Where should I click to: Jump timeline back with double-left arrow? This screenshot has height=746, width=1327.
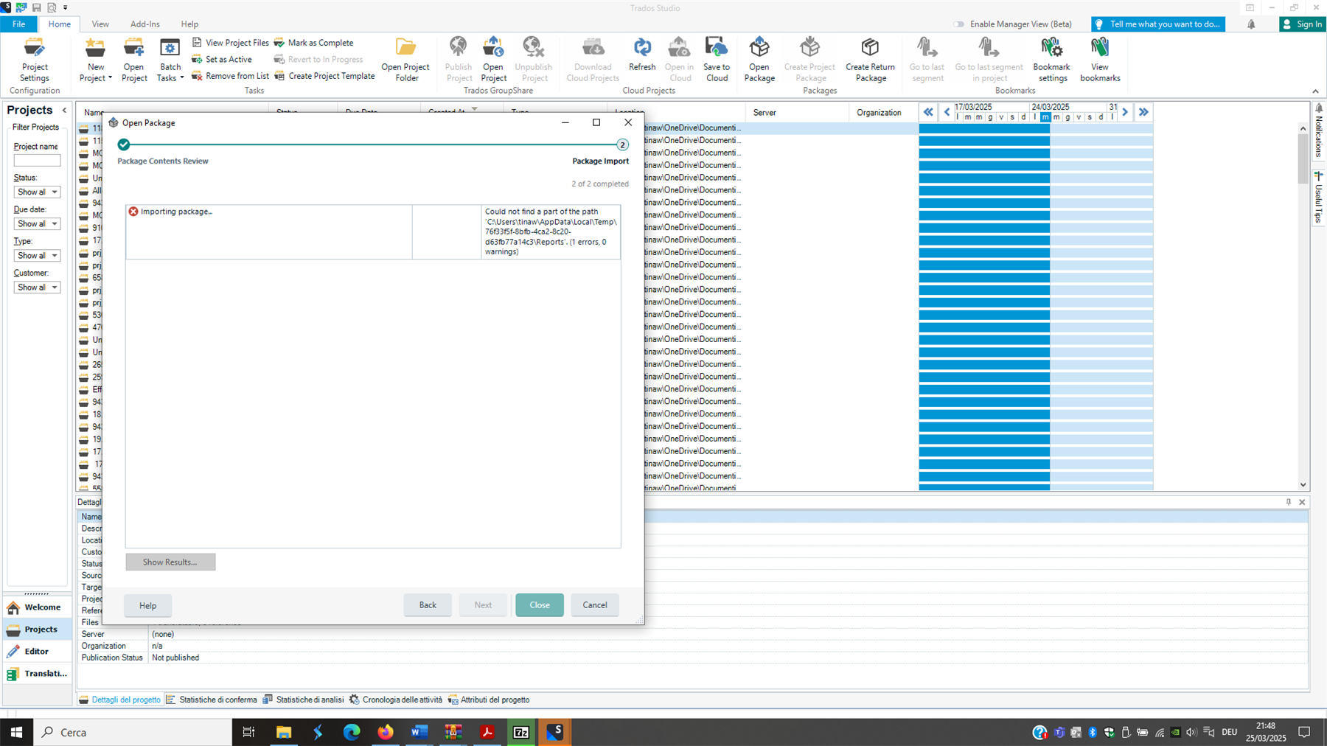coord(928,112)
